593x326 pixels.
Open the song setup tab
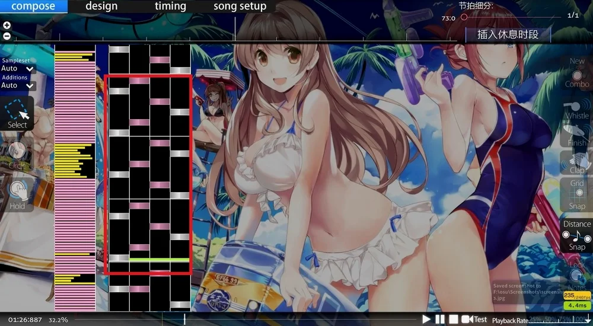tap(240, 7)
